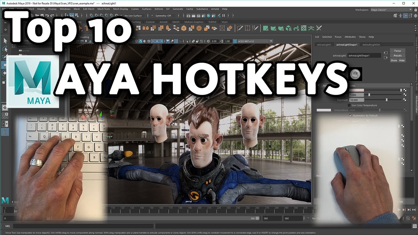This screenshot has width=418, height=235.
Task: Switch to the MASH shelf tab
Action: 176,22
